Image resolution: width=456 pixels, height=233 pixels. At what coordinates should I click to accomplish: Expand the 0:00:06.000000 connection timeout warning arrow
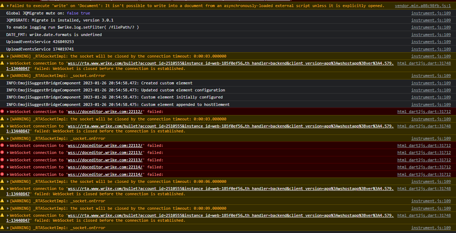[x=8, y=182]
